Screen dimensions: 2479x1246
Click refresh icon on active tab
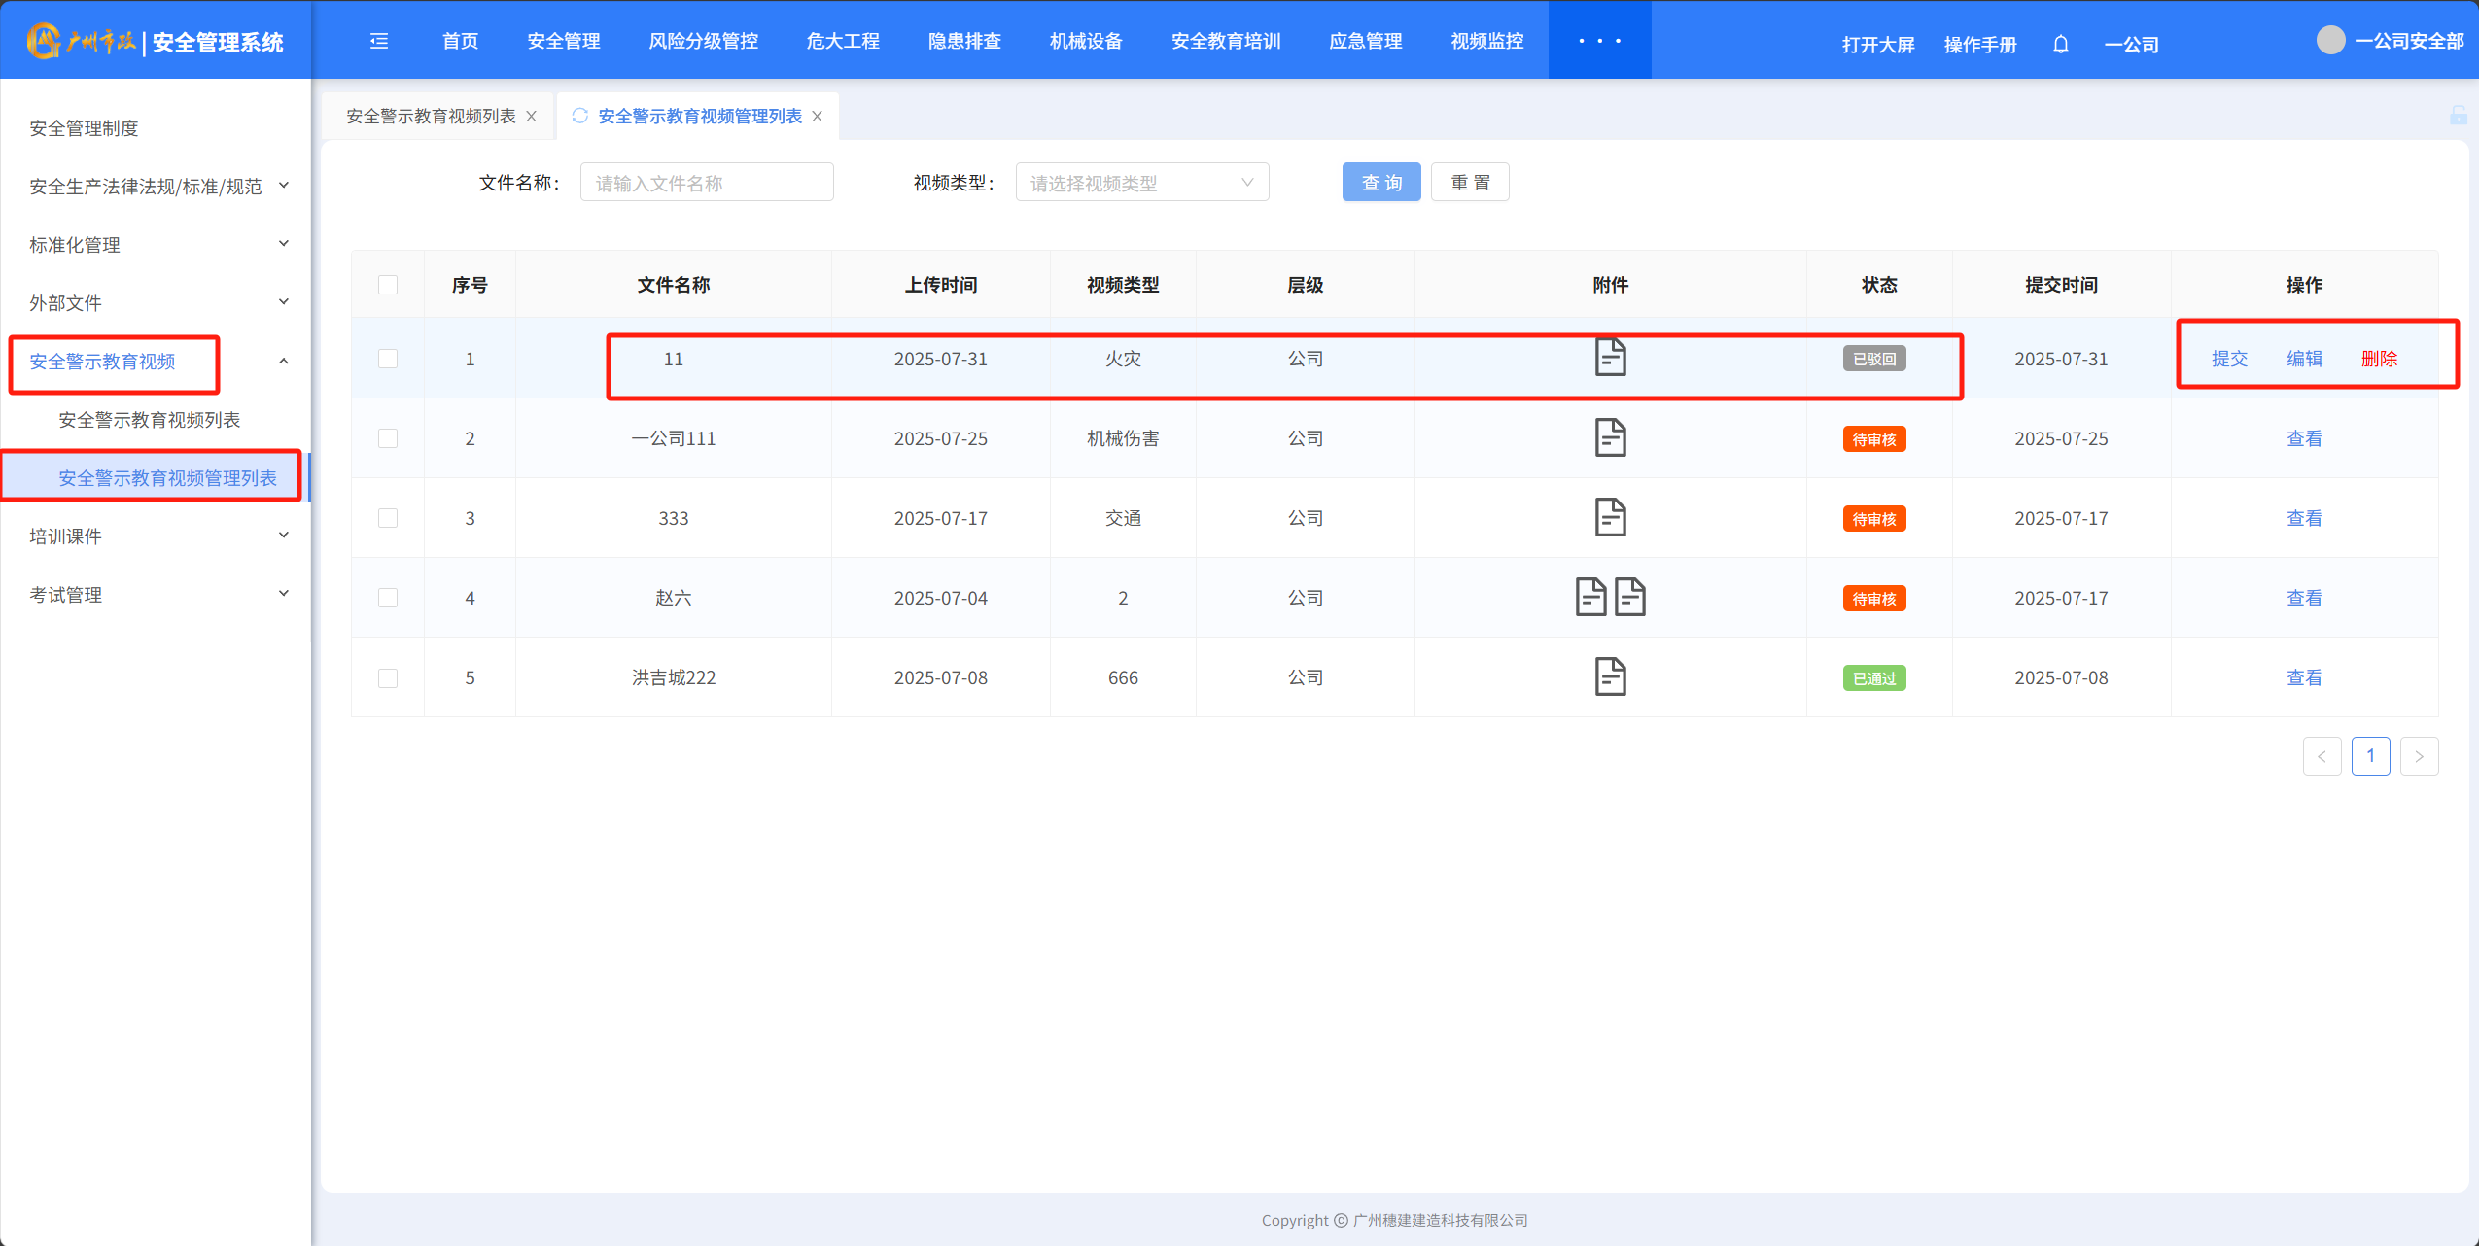(x=580, y=116)
